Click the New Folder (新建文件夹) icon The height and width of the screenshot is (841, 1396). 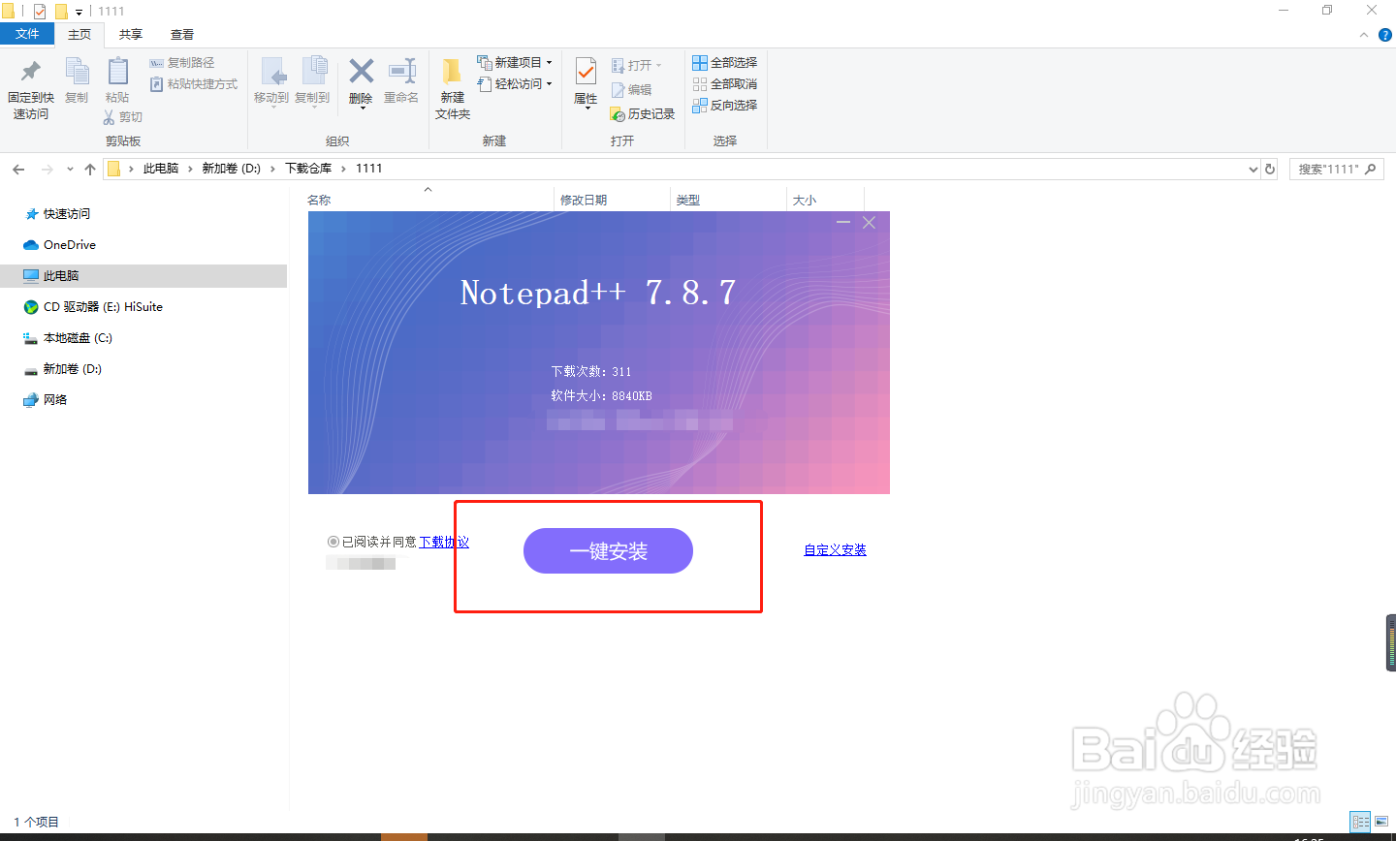(x=452, y=72)
